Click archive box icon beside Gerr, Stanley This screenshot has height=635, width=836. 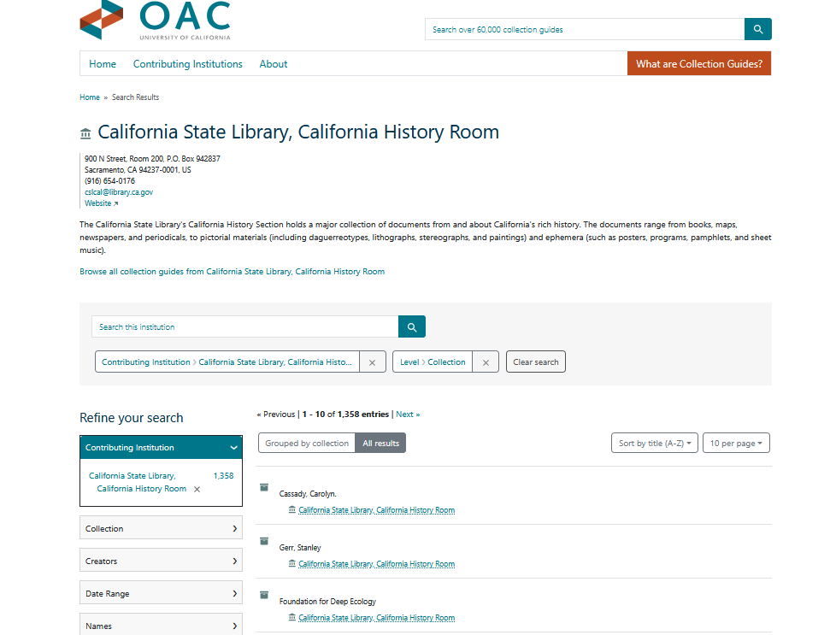(264, 541)
